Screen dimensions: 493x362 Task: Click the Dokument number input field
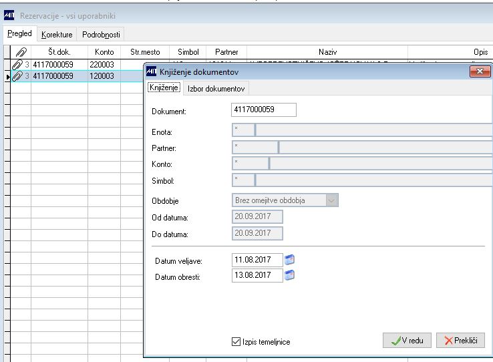click(x=263, y=110)
